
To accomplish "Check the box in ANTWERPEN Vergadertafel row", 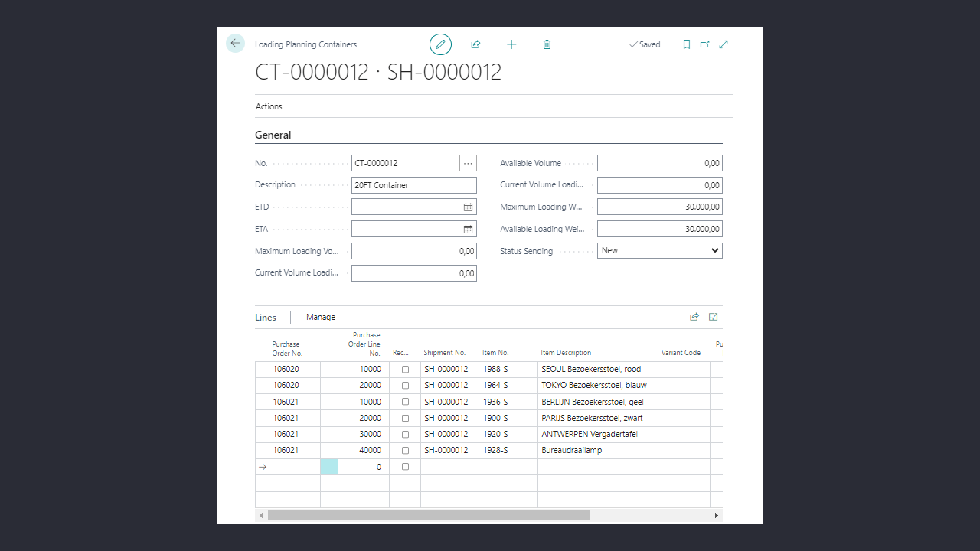I will (405, 435).
